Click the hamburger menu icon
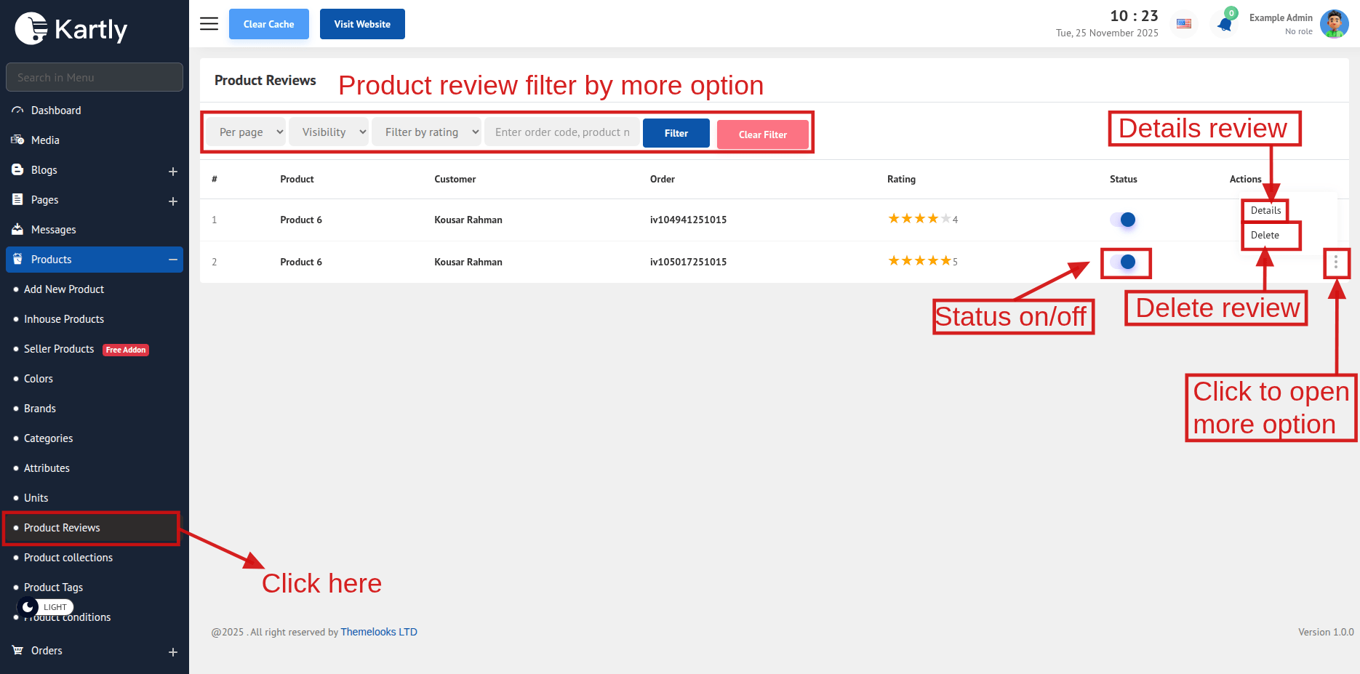The height and width of the screenshot is (674, 1360). point(209,24)
